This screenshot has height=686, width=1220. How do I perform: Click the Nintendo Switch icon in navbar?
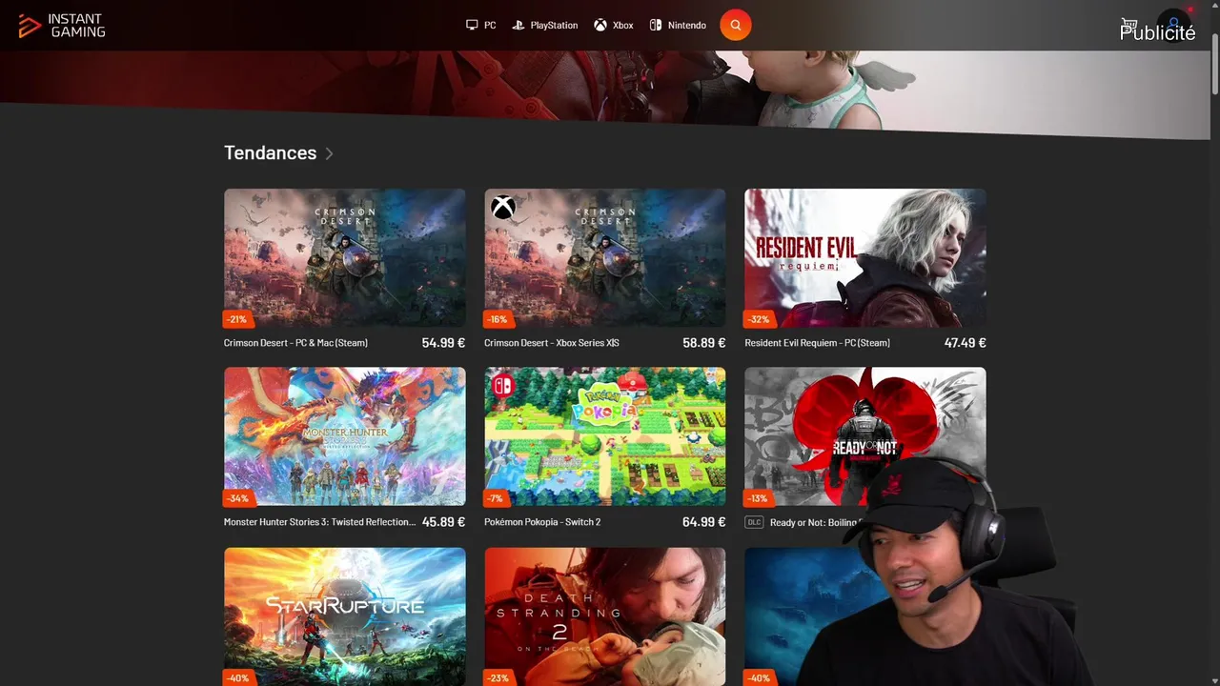[656, 25]
